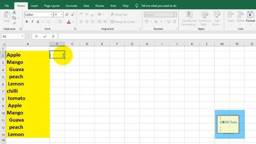Select cell containing chilli
256x144 pixels.
[28, 91]
